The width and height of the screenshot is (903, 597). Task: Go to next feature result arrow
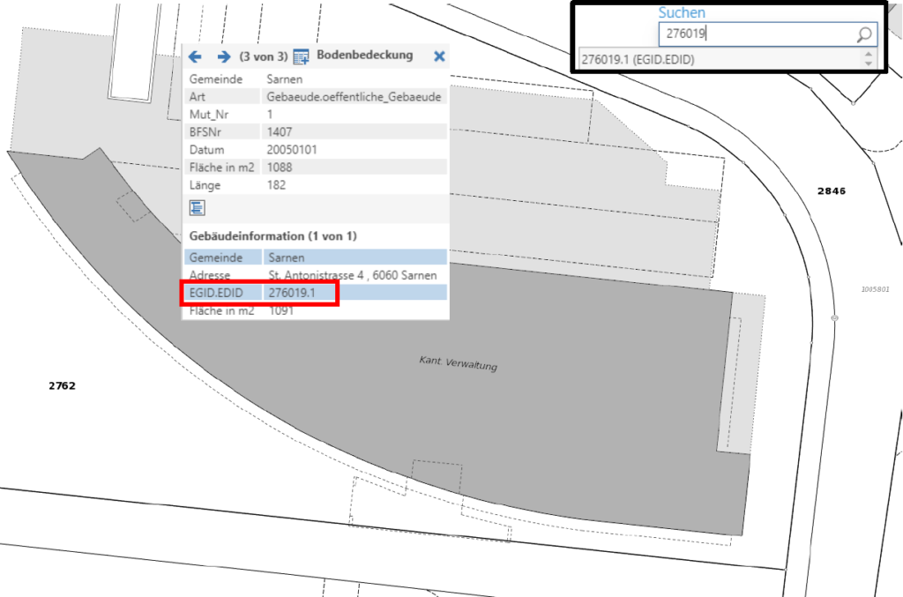223,56
